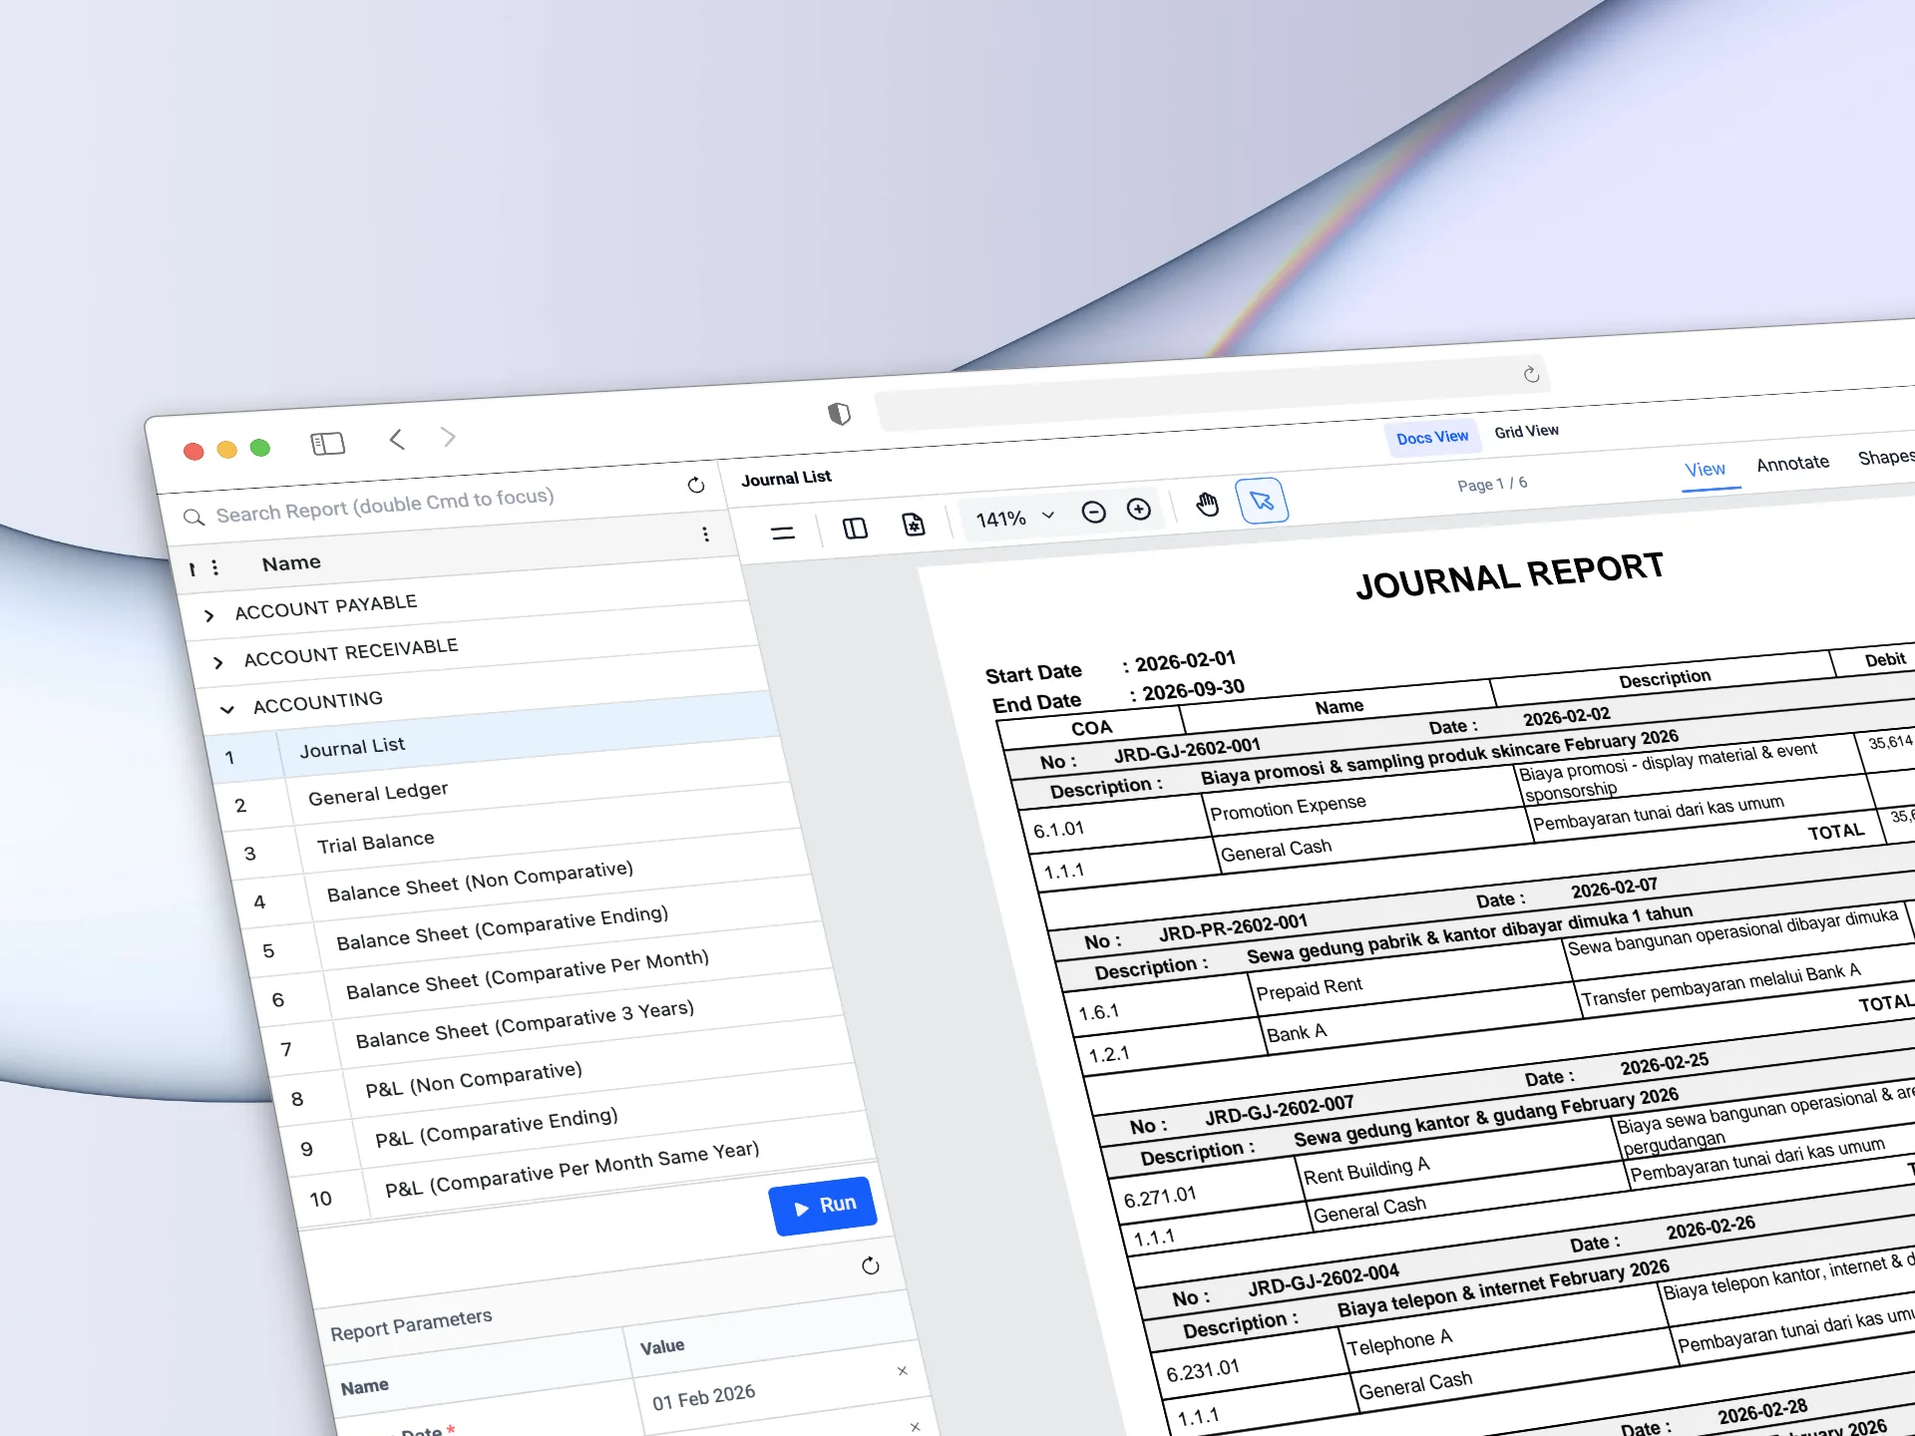Image resolution: width=1915 pixels, height=1436 pixels.
Task: Refresh the report parameters
Action: click(x=871, y=1265)
